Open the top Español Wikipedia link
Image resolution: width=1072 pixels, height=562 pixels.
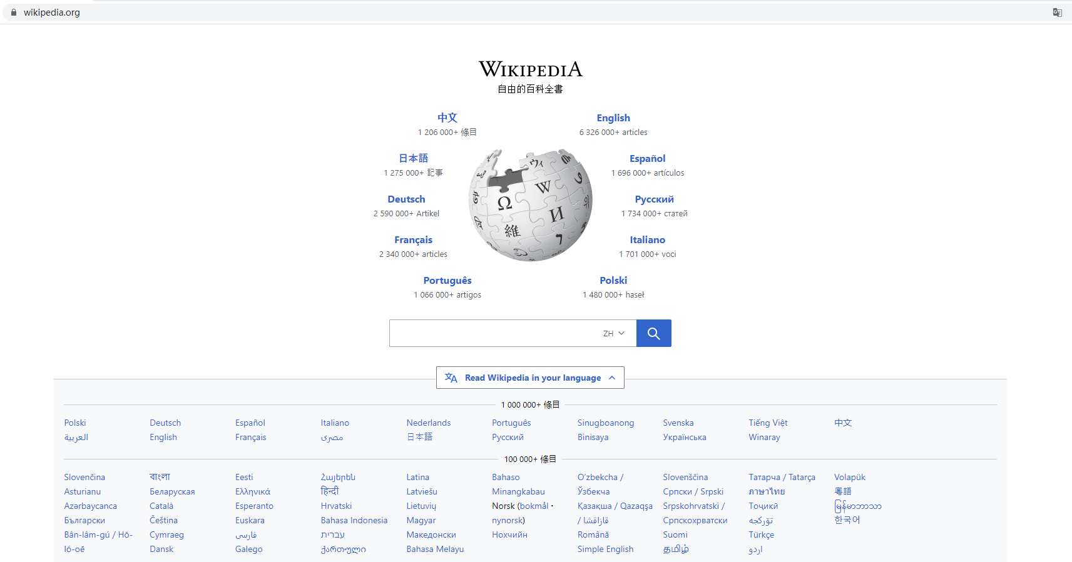[648, 159]
